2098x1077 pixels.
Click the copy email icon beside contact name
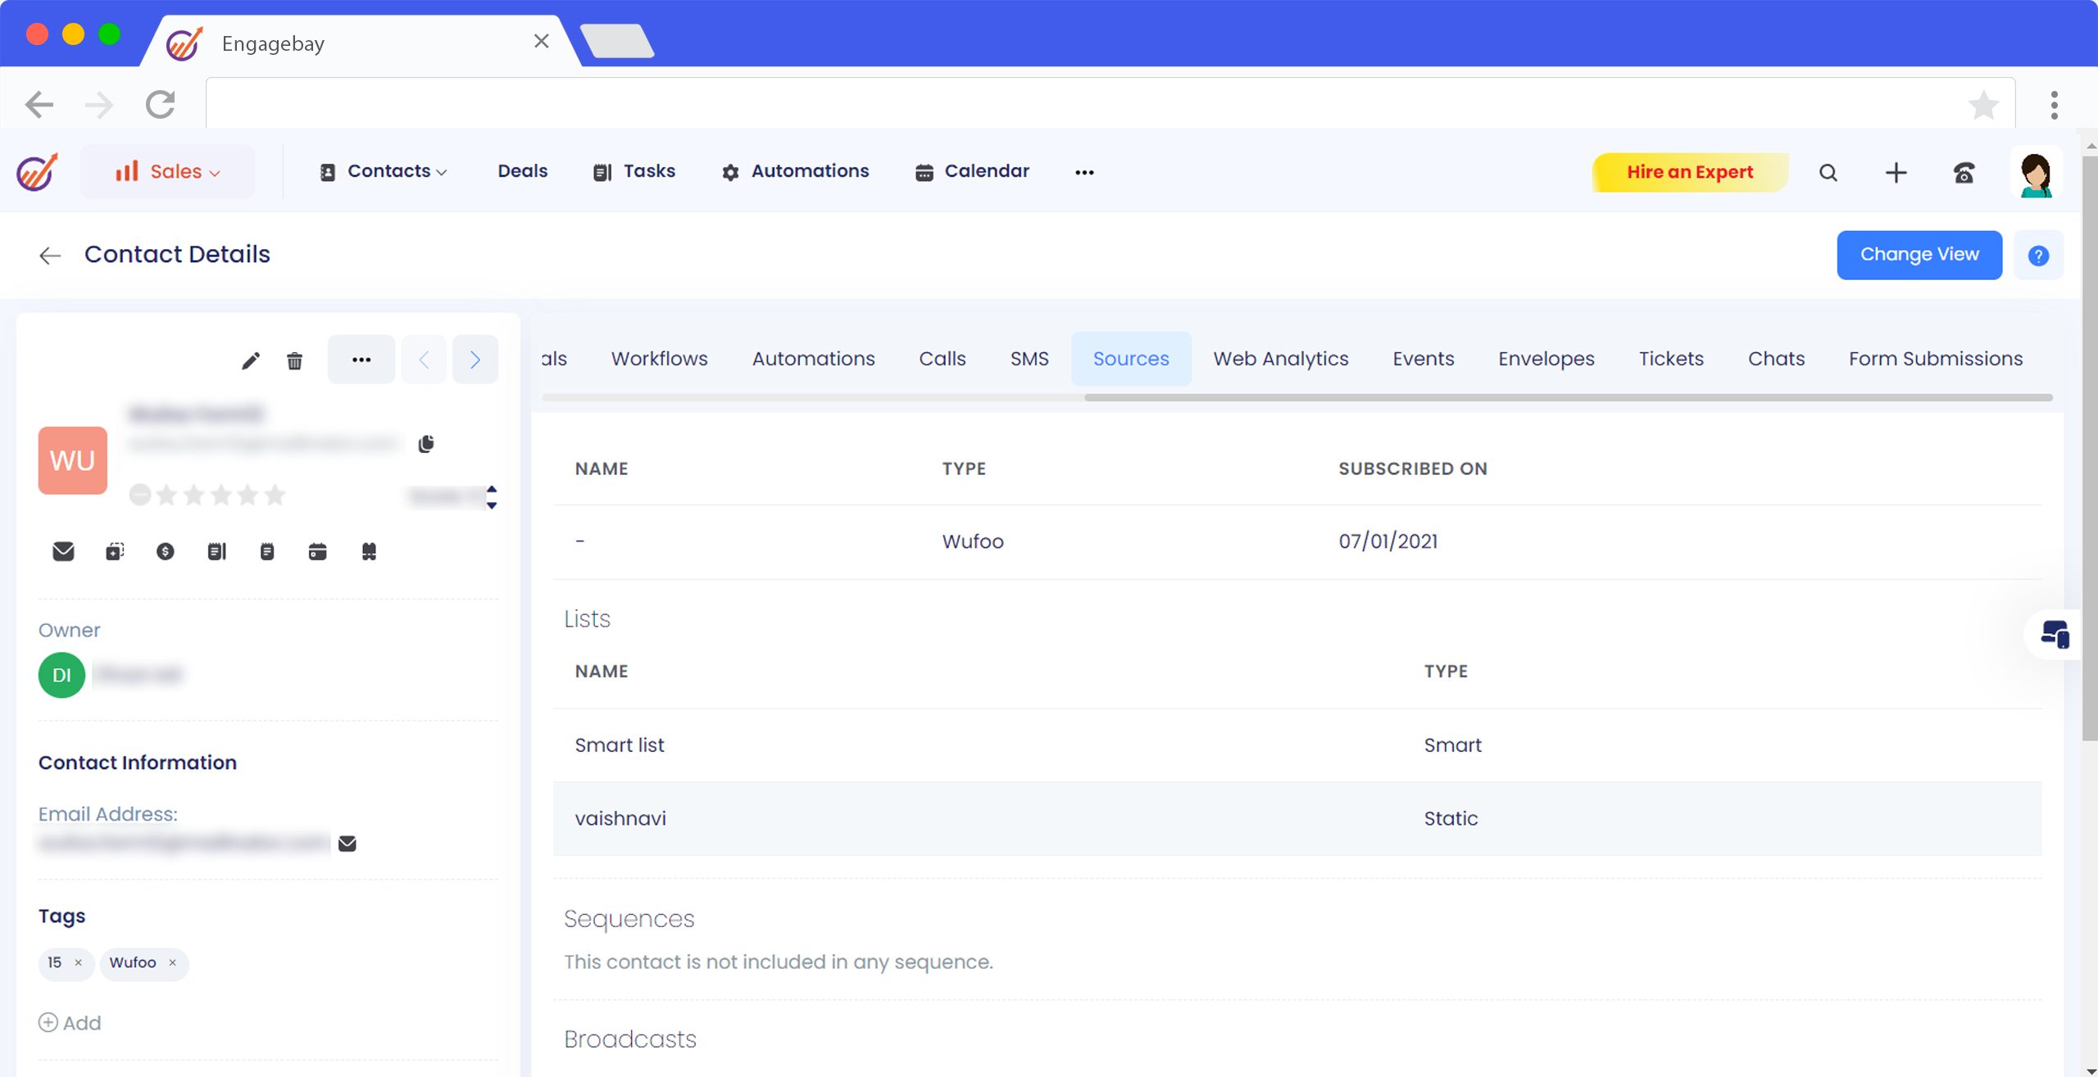(426, 444)
